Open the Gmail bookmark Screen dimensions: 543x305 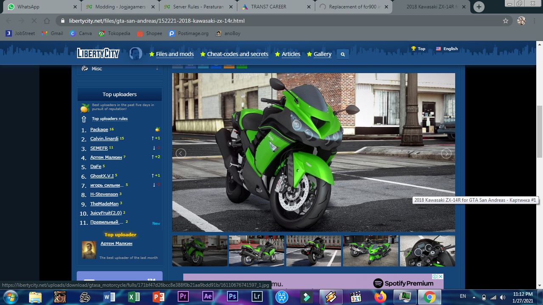tap(52, 33)
